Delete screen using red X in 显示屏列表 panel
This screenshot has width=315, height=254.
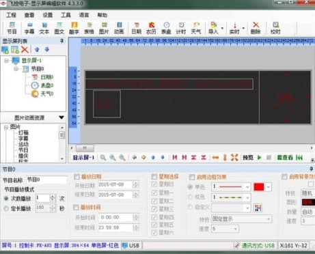25,49
